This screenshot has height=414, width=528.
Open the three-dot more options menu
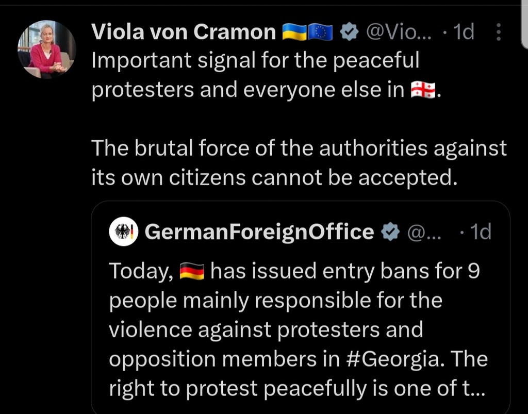(498, 32)
